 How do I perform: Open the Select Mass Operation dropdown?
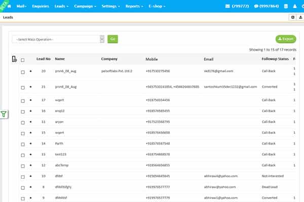click(x=58, y=39)
